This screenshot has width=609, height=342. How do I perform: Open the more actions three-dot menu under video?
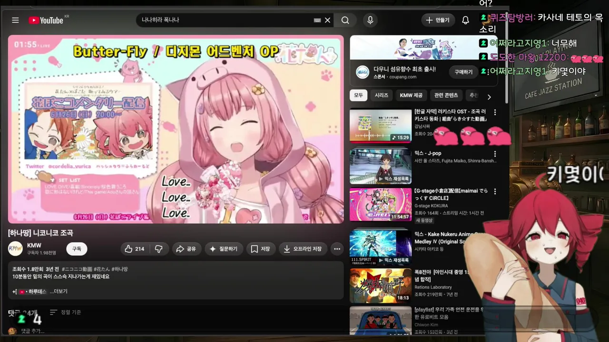click(337, 249)
